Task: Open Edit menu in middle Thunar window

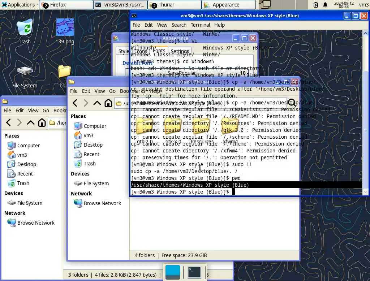Action: [86, 91]
